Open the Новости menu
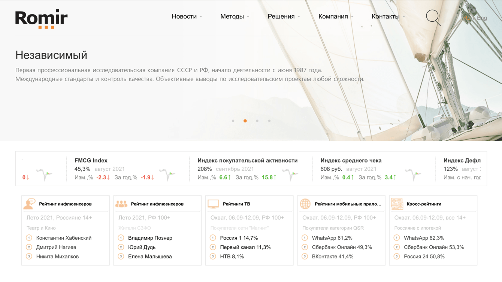502x282 pixels. point(184,16)
